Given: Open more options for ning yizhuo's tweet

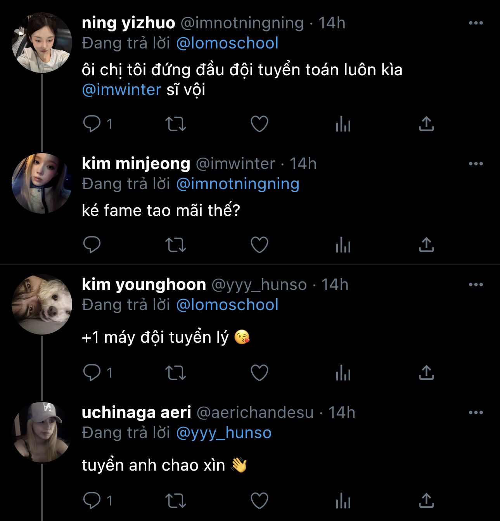Looking at the screenshot, I should click(x=476, y=23).
